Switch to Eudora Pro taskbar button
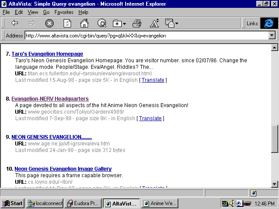 (x=83, y=203)
